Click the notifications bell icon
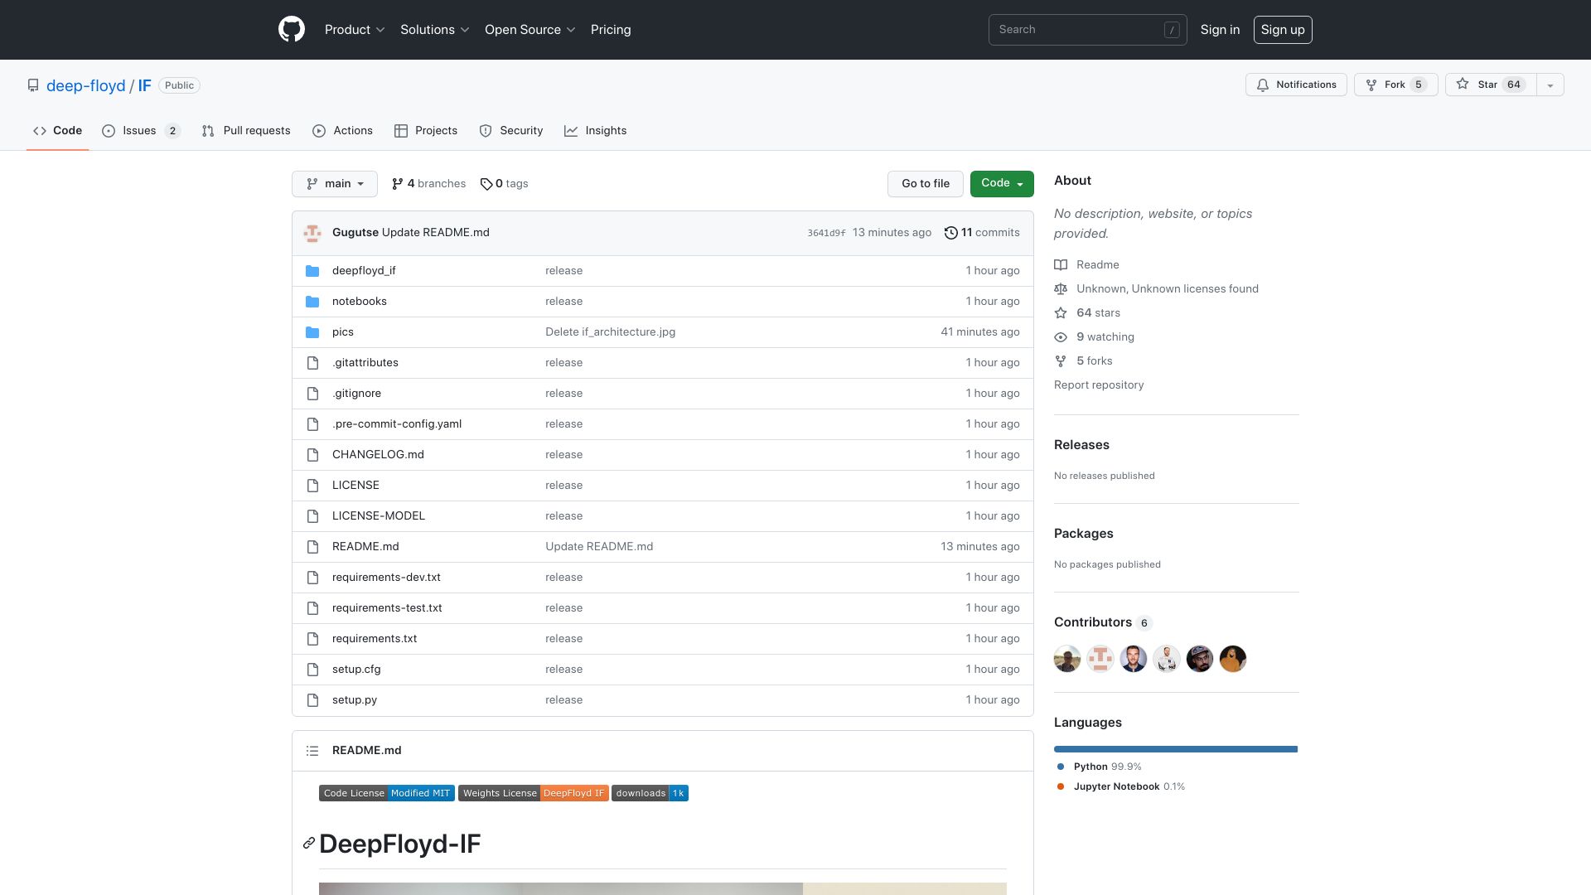This screenshot has height=895, width=1591. click(1263, 85)
